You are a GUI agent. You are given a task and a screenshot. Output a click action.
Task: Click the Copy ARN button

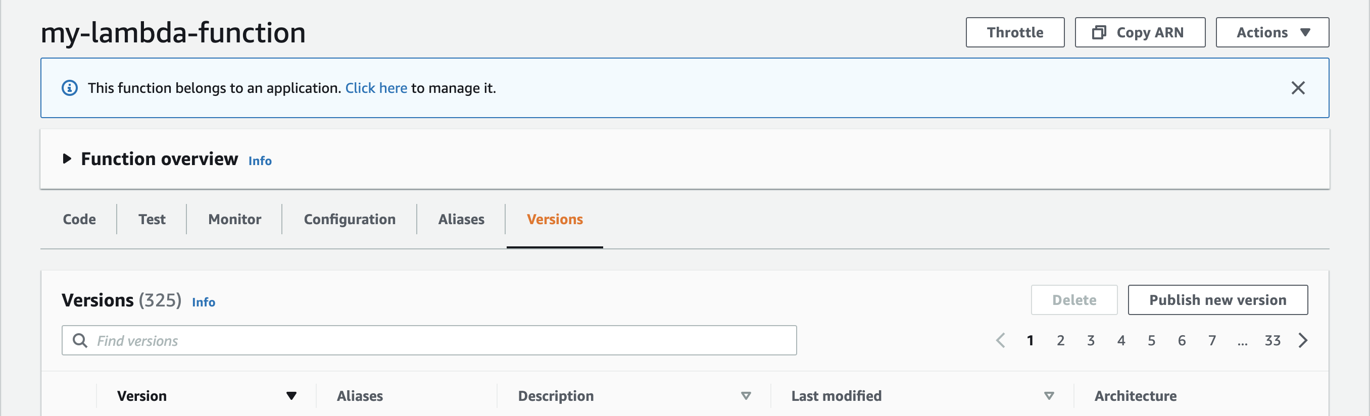click(1139, 32)
